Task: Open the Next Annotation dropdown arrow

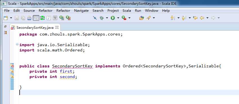Action: click(x=178, y=18)
